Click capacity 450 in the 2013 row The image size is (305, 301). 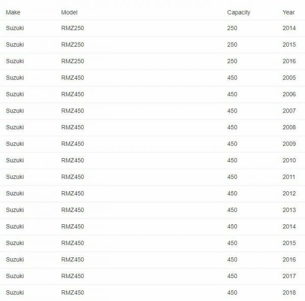232,210
